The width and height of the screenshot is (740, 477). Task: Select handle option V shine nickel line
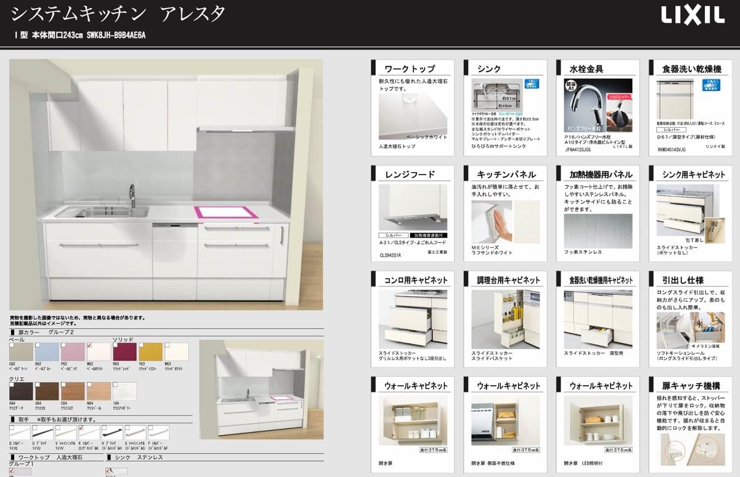(66, 432)
